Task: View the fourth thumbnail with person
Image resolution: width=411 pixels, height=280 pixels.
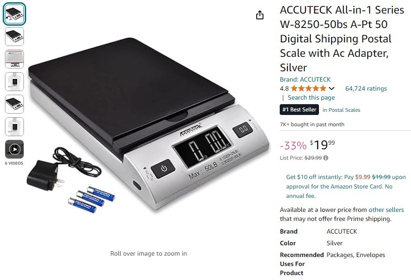Action: [x=14, y=82]
